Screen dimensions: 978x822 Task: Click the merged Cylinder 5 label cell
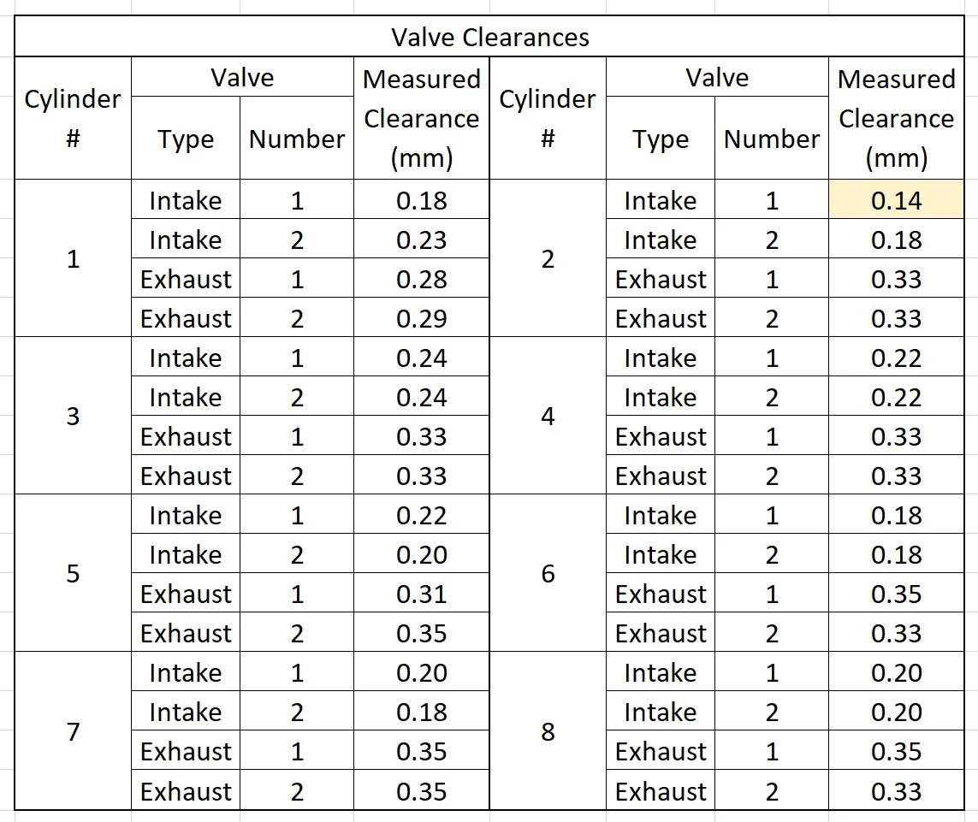tap(73, 573)
